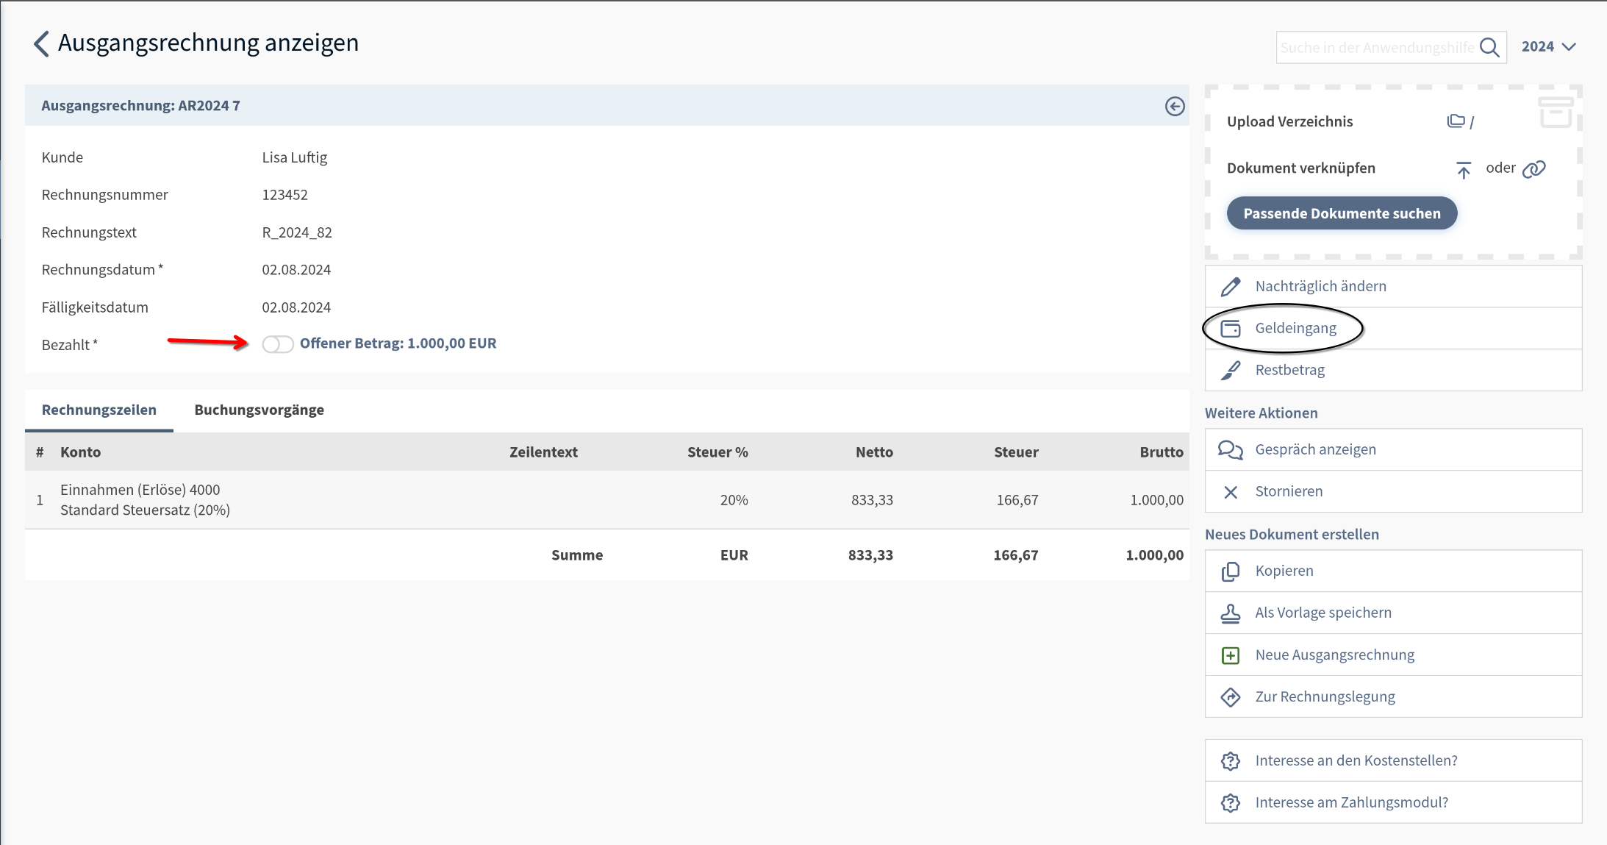Screen dimensions: 1607x845
Task: Click Zur Rechnungslegung
Action: [1325, 697]
